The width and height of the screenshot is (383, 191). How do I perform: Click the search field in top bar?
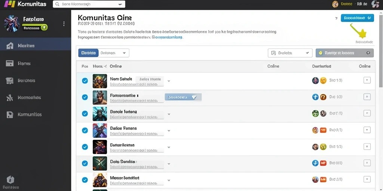(x=89, y=4)
